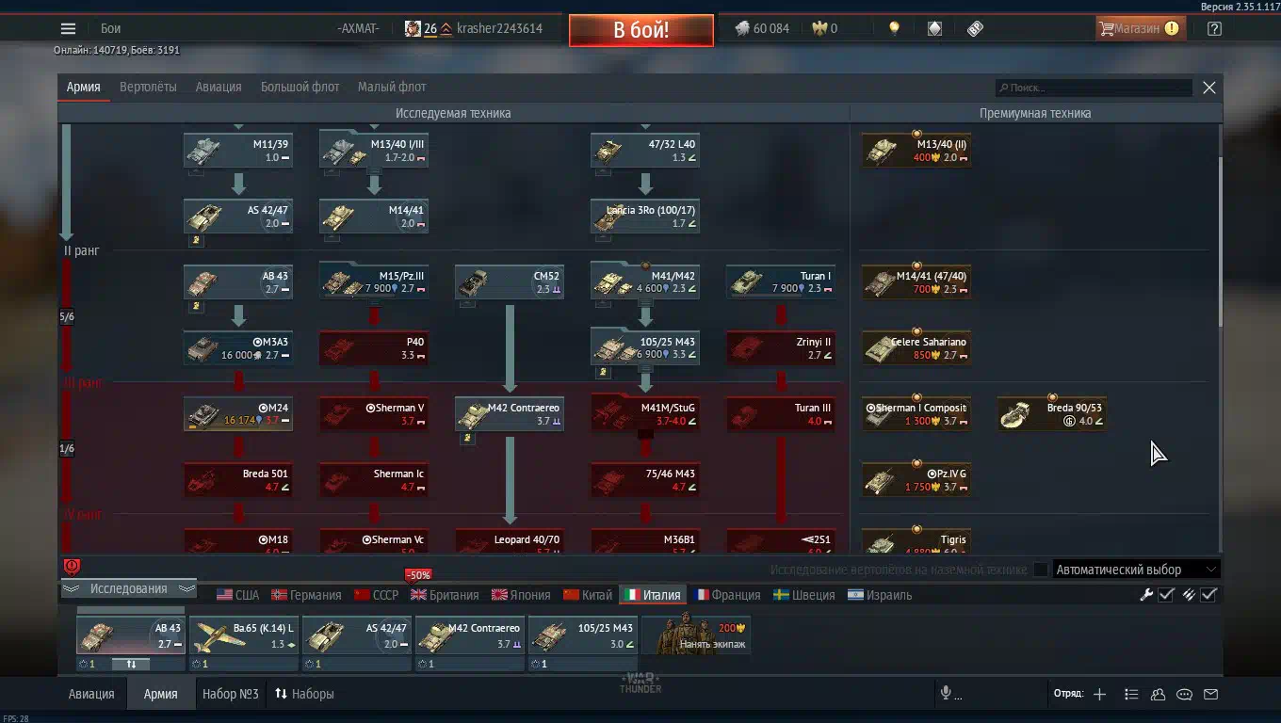Open the chat speech bubble icon
The image size is (1281, 723).
click(x=1185, y=694)
